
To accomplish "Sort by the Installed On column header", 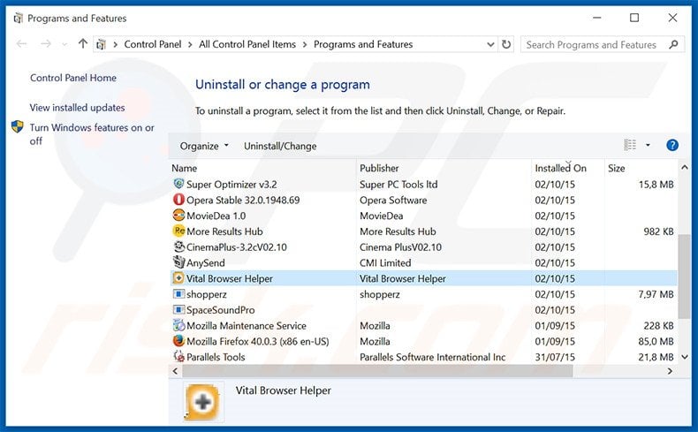I will pyautogui.click(x=568, y=168).
